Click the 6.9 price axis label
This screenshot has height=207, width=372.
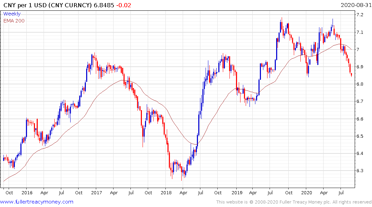point(360,67)
